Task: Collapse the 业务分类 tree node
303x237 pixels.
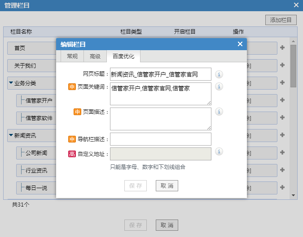Action: 11,83
